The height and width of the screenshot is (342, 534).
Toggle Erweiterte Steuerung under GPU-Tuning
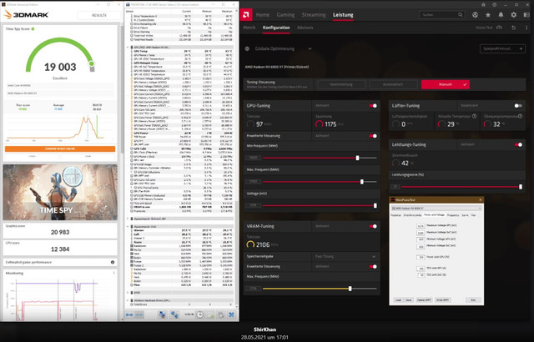point(373,136)
